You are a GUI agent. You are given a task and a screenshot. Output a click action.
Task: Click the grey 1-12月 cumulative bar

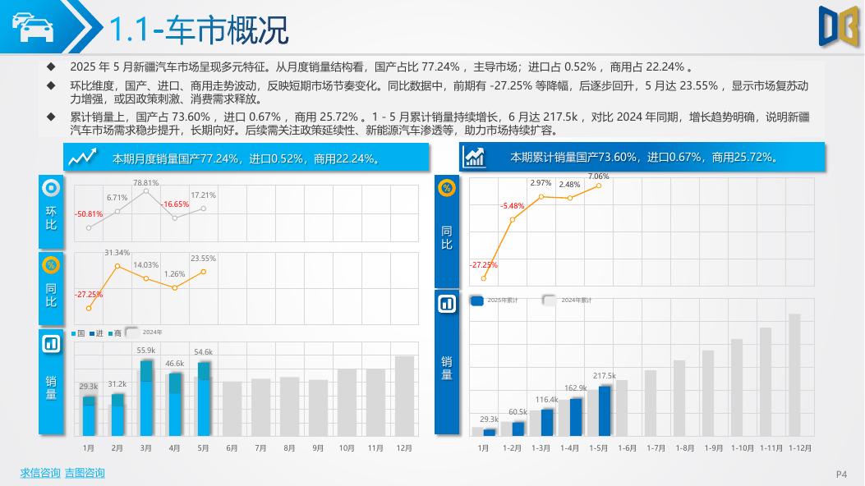pyautogui.click(x=794, y=375)
